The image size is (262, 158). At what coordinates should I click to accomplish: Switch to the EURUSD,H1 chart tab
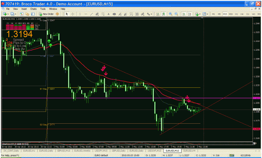[x=29, y=150]
